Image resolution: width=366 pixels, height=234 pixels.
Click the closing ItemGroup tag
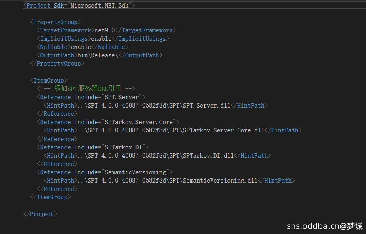(x=50, y=197)
